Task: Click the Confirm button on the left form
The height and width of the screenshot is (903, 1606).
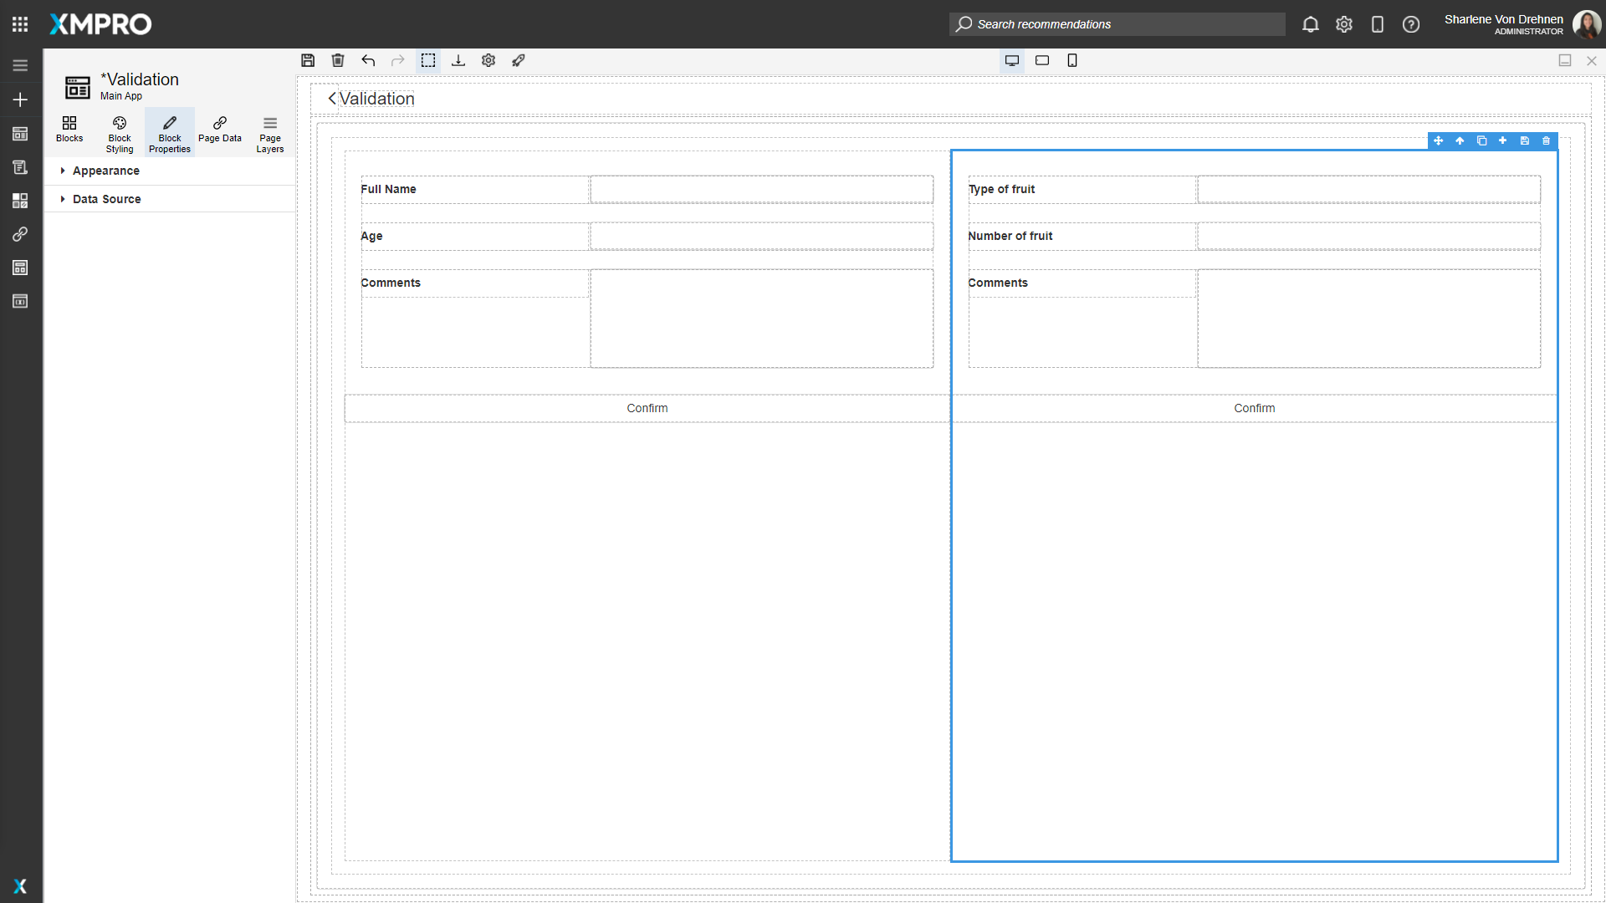Action: 647,408
